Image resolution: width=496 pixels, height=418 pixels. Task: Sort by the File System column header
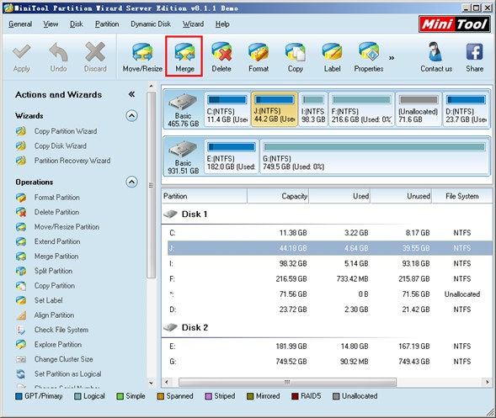pos(462,196)
